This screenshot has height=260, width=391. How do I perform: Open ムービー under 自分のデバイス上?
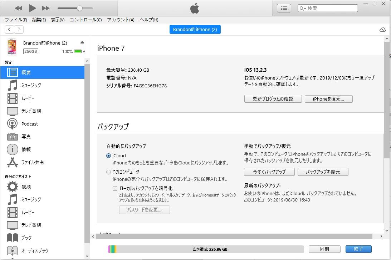pyautogui.click(x=43, y=212)
